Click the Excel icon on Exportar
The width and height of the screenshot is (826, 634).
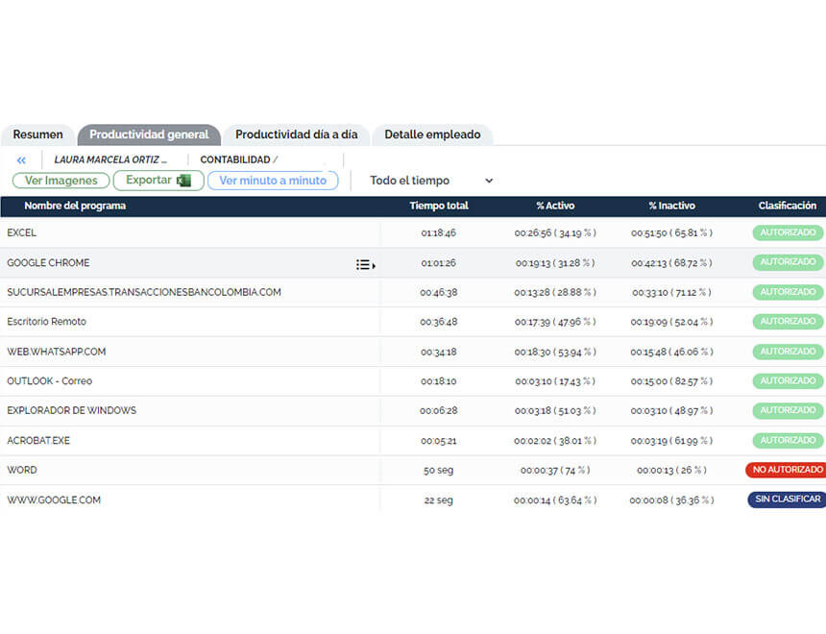click(184, 181)
